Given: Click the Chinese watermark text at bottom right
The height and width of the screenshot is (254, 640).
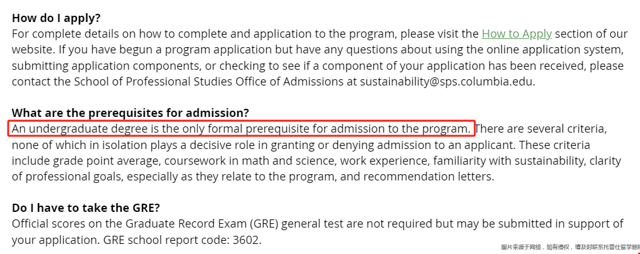Looking at the screenshot, I should click(570, 247).
